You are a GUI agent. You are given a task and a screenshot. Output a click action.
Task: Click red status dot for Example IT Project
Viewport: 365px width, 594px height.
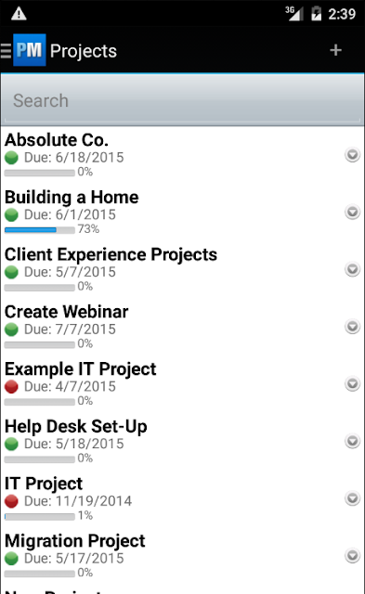click(x=11, y=386)
